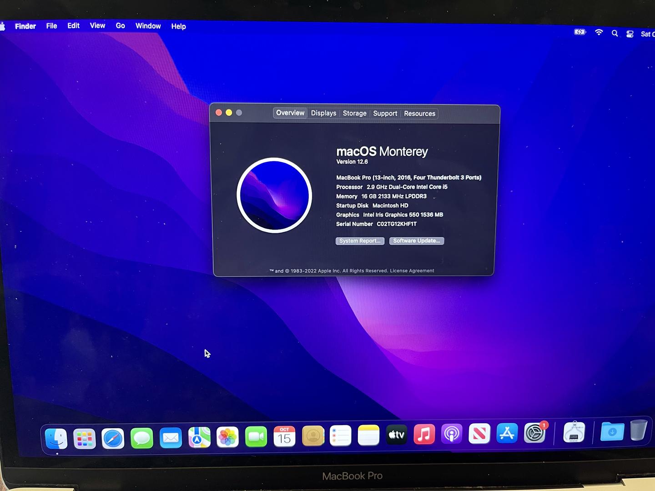Open the Downloads folder stack
This screenshot has height=491, width=655.
pyautogui.click(x=612, y=431)
